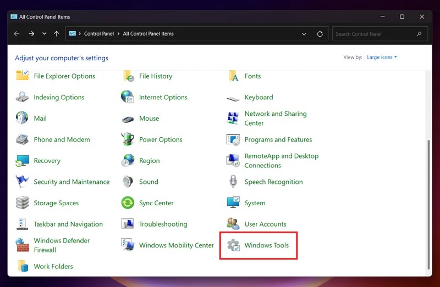Click the green Sync Center icon

pyautogui.click(x=128, y=202)
